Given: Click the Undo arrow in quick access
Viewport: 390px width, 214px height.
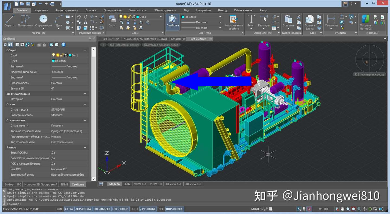Looking at the screenshot, I should point(40,4).
